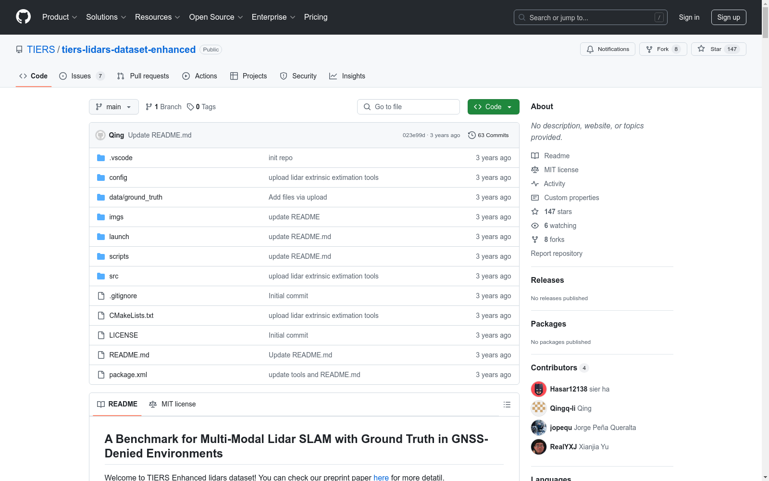Select the MIT license tab in README panel
Image resolution: width=769 pixels, height=481 pixels.
(173, 404)
